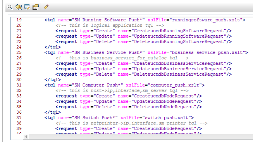Click "CreateucmdbBusinessServiceRequest" text
253x142 pixels.
point(179,64)
